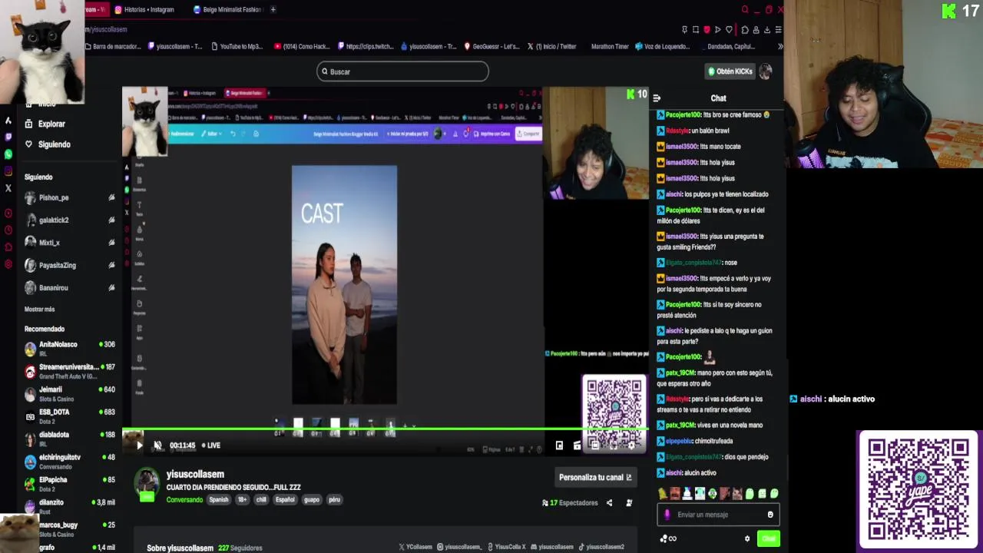Click yisuscollasem channel avatar
This screenshot has width=983, height=553.
pyautogui.click(x=147, y=484)
